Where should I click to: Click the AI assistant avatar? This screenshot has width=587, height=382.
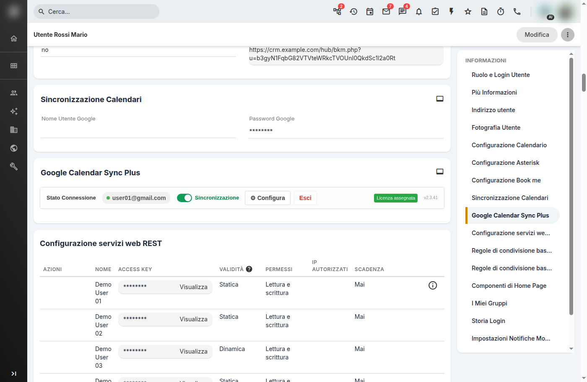point(545,12)
